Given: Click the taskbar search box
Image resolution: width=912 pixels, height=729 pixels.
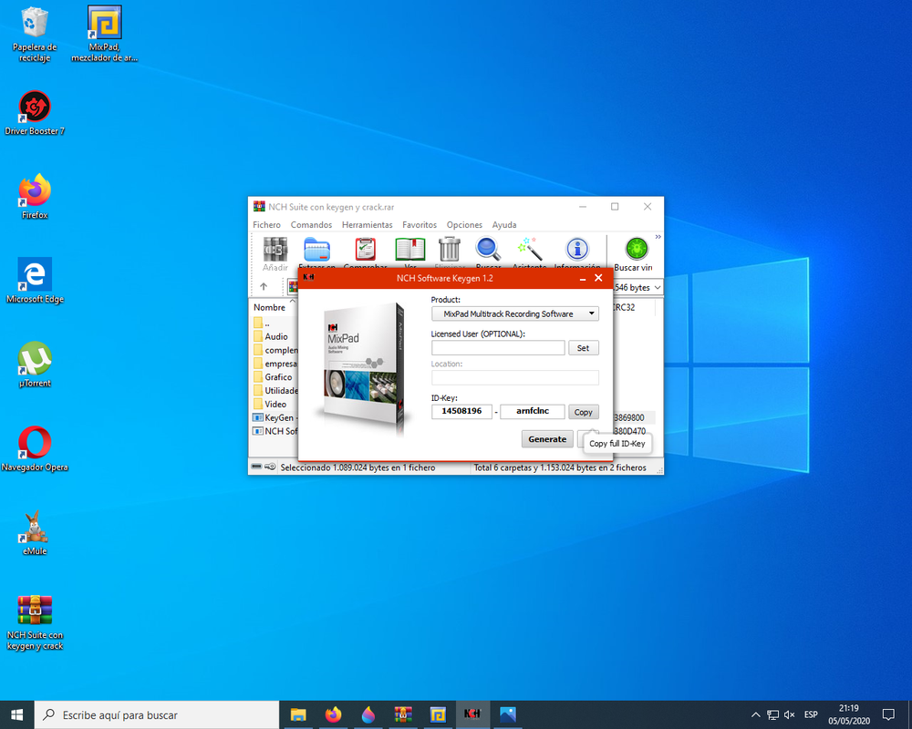Looking at the screenshot, I should (157, 714).
